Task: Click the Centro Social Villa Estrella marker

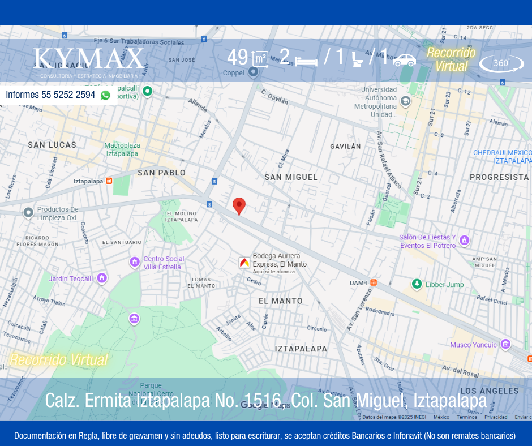Action: point(135,261)
